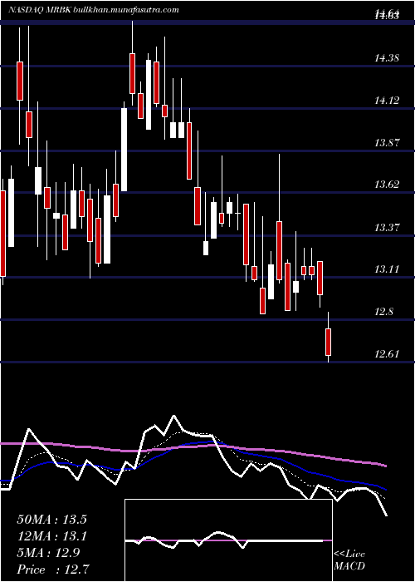Click the 12.8 price axis label

(x=383, y=312)
